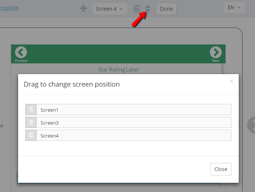
Task: Close dialog with X icon
Action: 231,81
